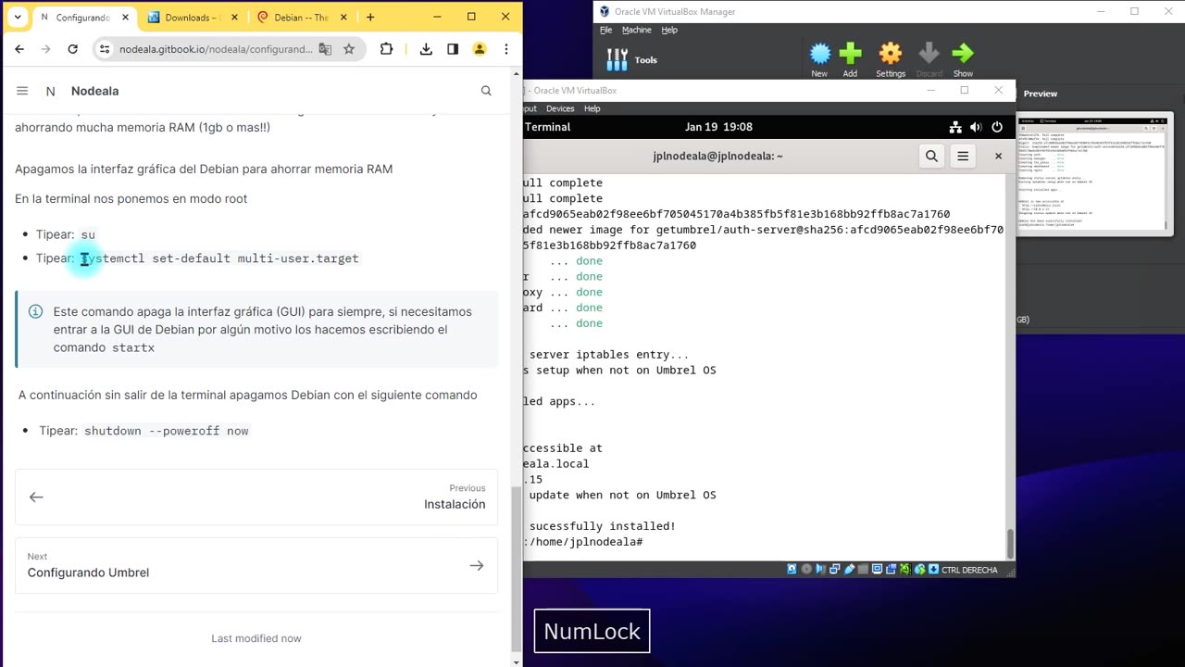Open Nodeala page search icon
The image size is (1185, 667).
[x=486, y=91]
